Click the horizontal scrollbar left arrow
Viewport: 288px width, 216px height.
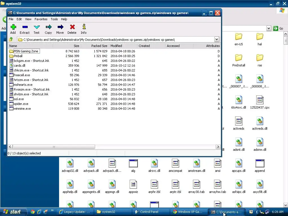point(10,147)
